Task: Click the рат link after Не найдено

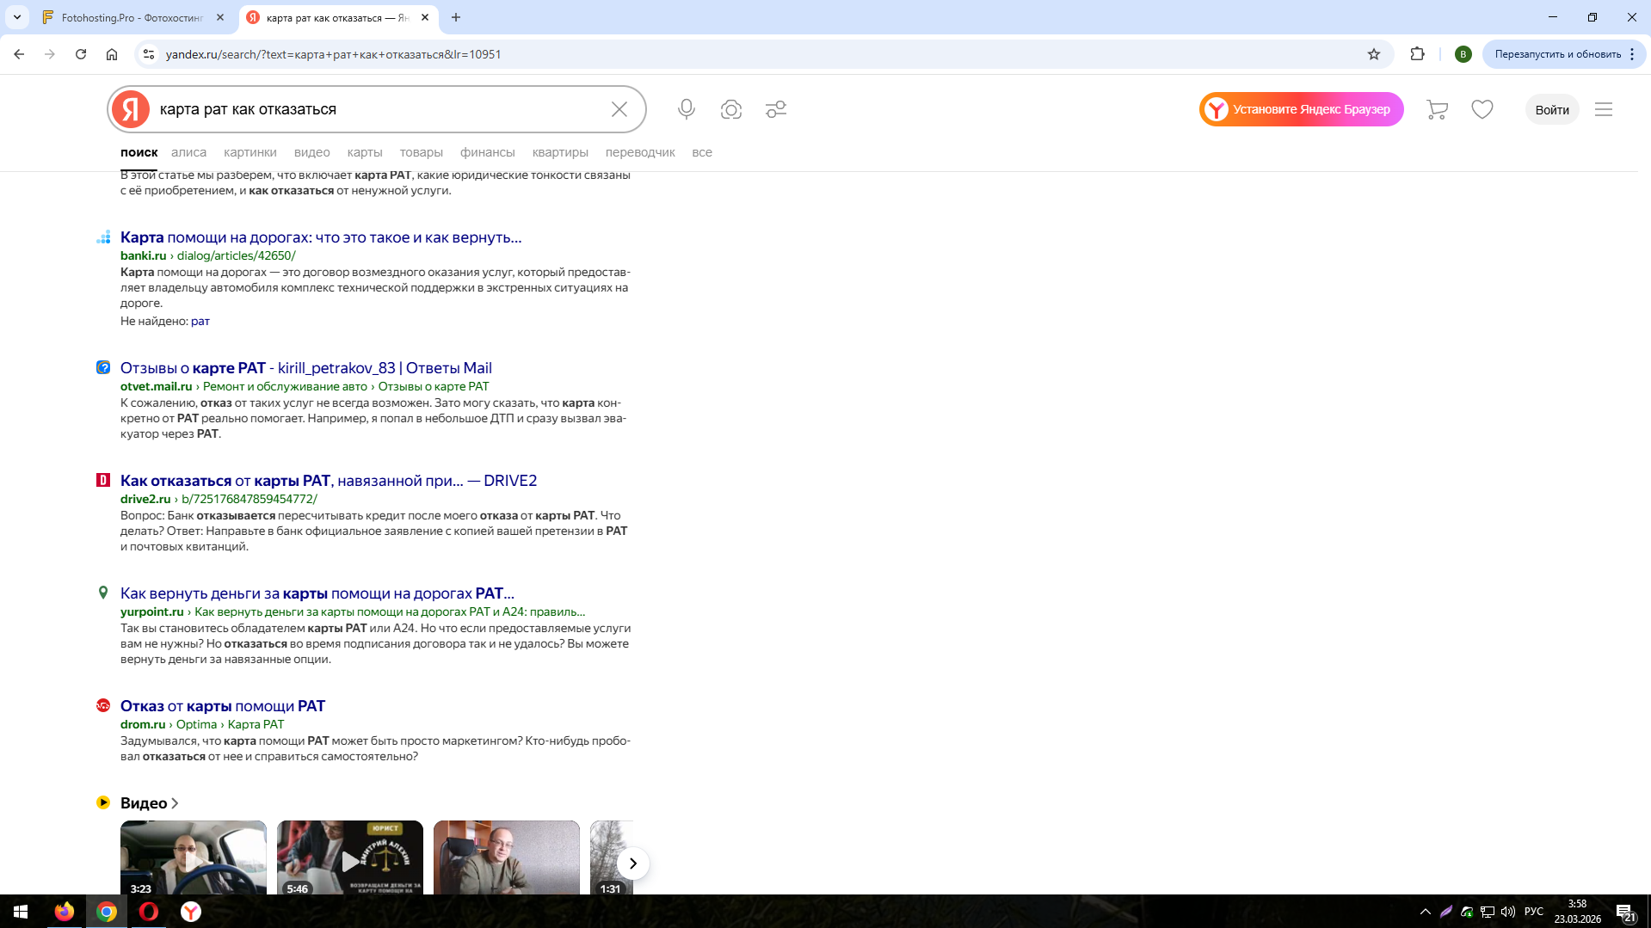Action: pyautogui.click(x=200, y=321)
